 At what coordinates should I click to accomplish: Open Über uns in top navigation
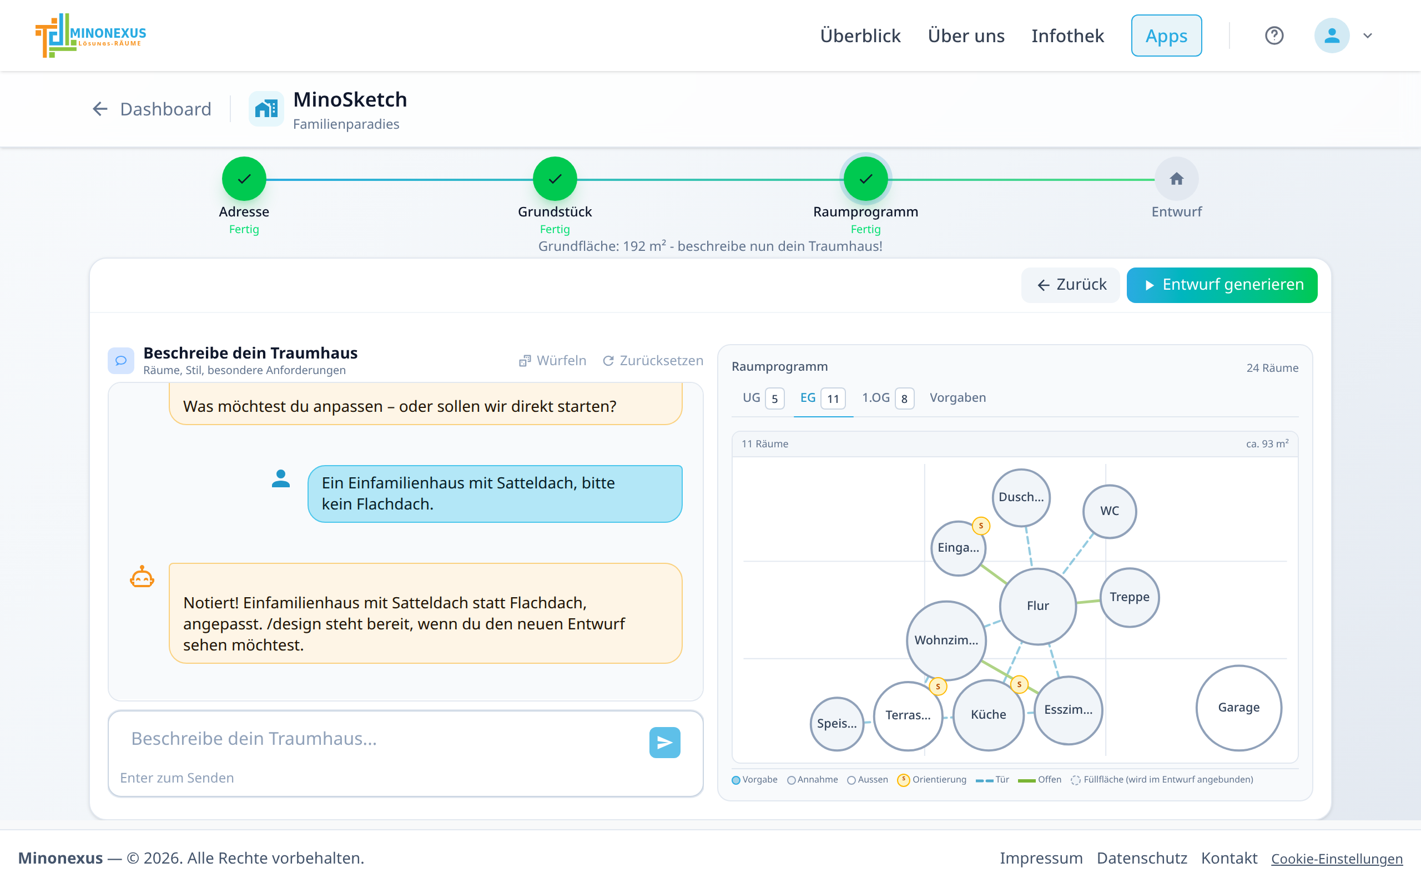tap(966, 36)
